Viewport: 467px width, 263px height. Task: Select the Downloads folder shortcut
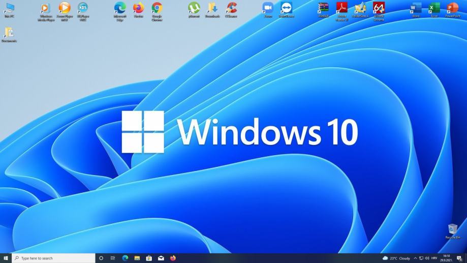pyautogui.click(x=212, y=10)
